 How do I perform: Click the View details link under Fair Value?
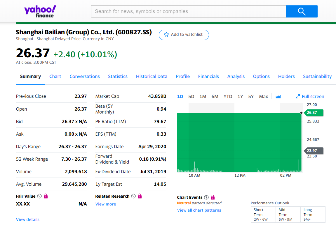click(28, 219)
